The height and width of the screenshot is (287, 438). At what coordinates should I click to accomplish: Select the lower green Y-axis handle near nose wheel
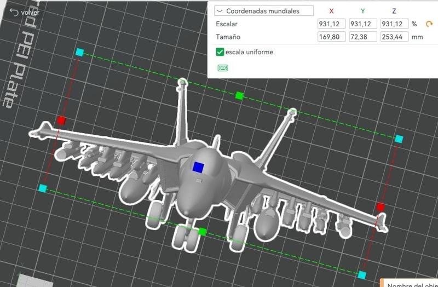point(203,232)
